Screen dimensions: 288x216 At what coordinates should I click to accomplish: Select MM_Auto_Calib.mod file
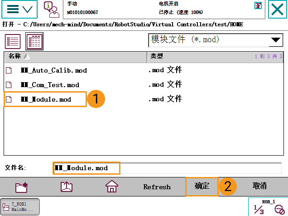[53, 70]
